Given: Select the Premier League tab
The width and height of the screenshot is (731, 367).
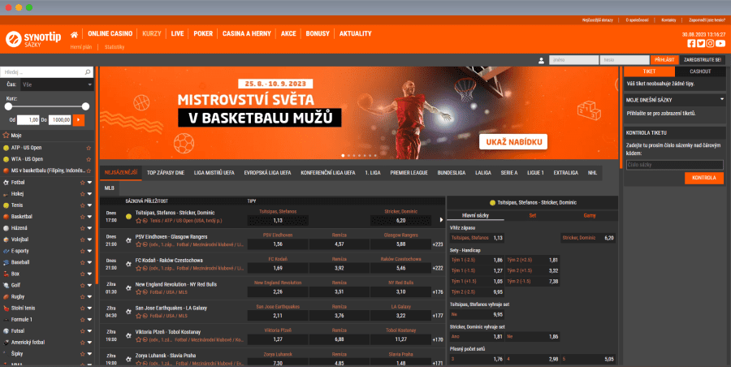Looking at the screenshot, I should [410, 173].
